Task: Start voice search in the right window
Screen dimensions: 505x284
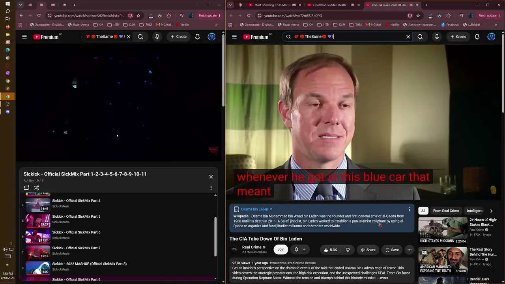Action: pos(437,37)
